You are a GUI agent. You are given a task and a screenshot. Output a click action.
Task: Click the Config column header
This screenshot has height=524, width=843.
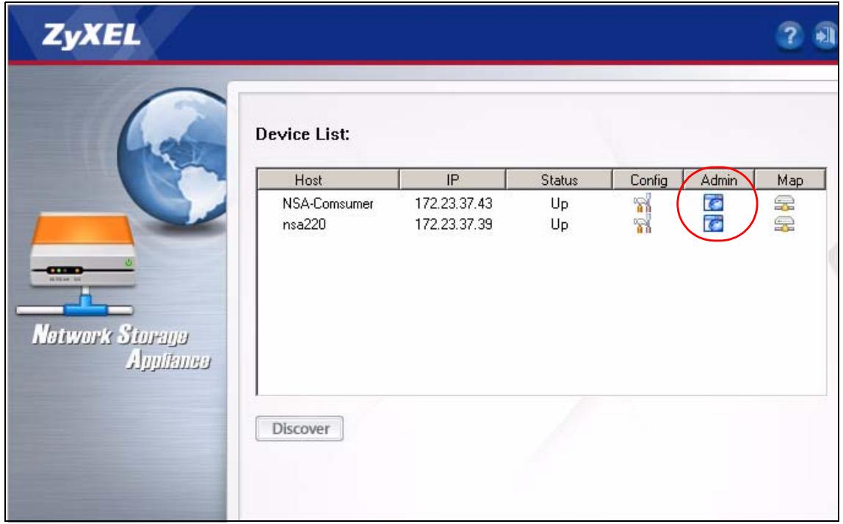[648, 180]
